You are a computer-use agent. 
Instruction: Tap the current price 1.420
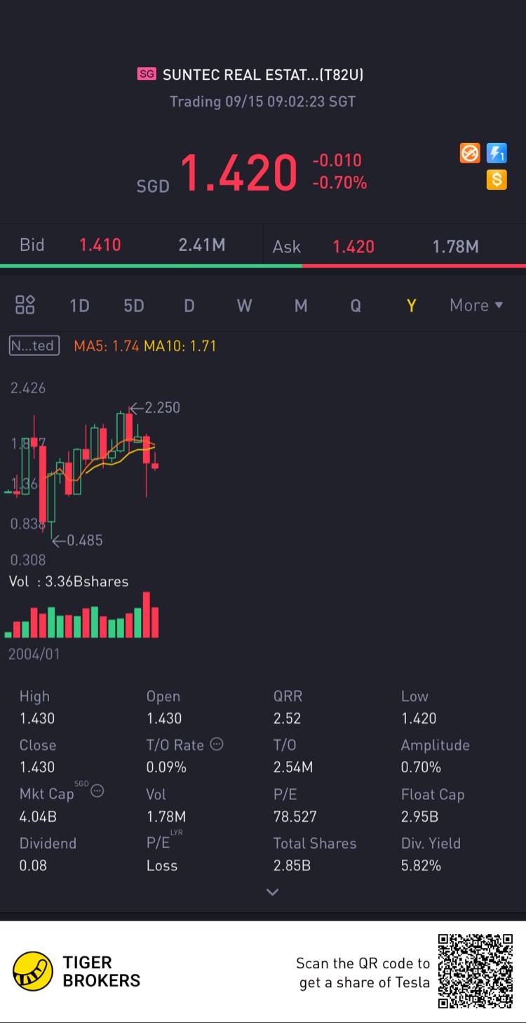(238, 173)
